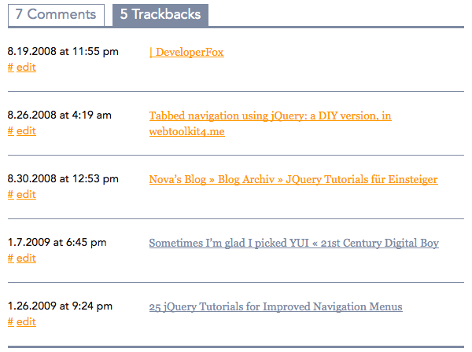
Task: Click the # permalink under 1.7.2009
Action: pos(10,258)
